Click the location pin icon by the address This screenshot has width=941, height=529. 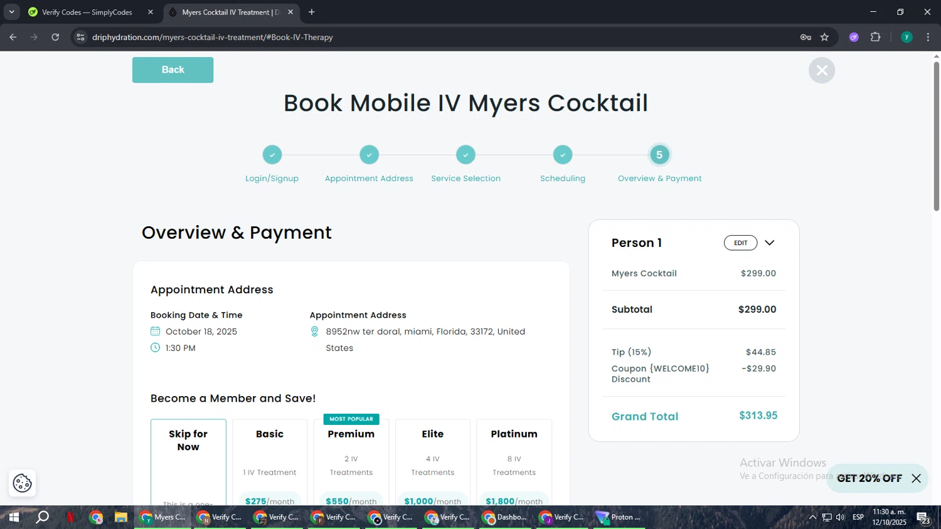pos(315,332)
